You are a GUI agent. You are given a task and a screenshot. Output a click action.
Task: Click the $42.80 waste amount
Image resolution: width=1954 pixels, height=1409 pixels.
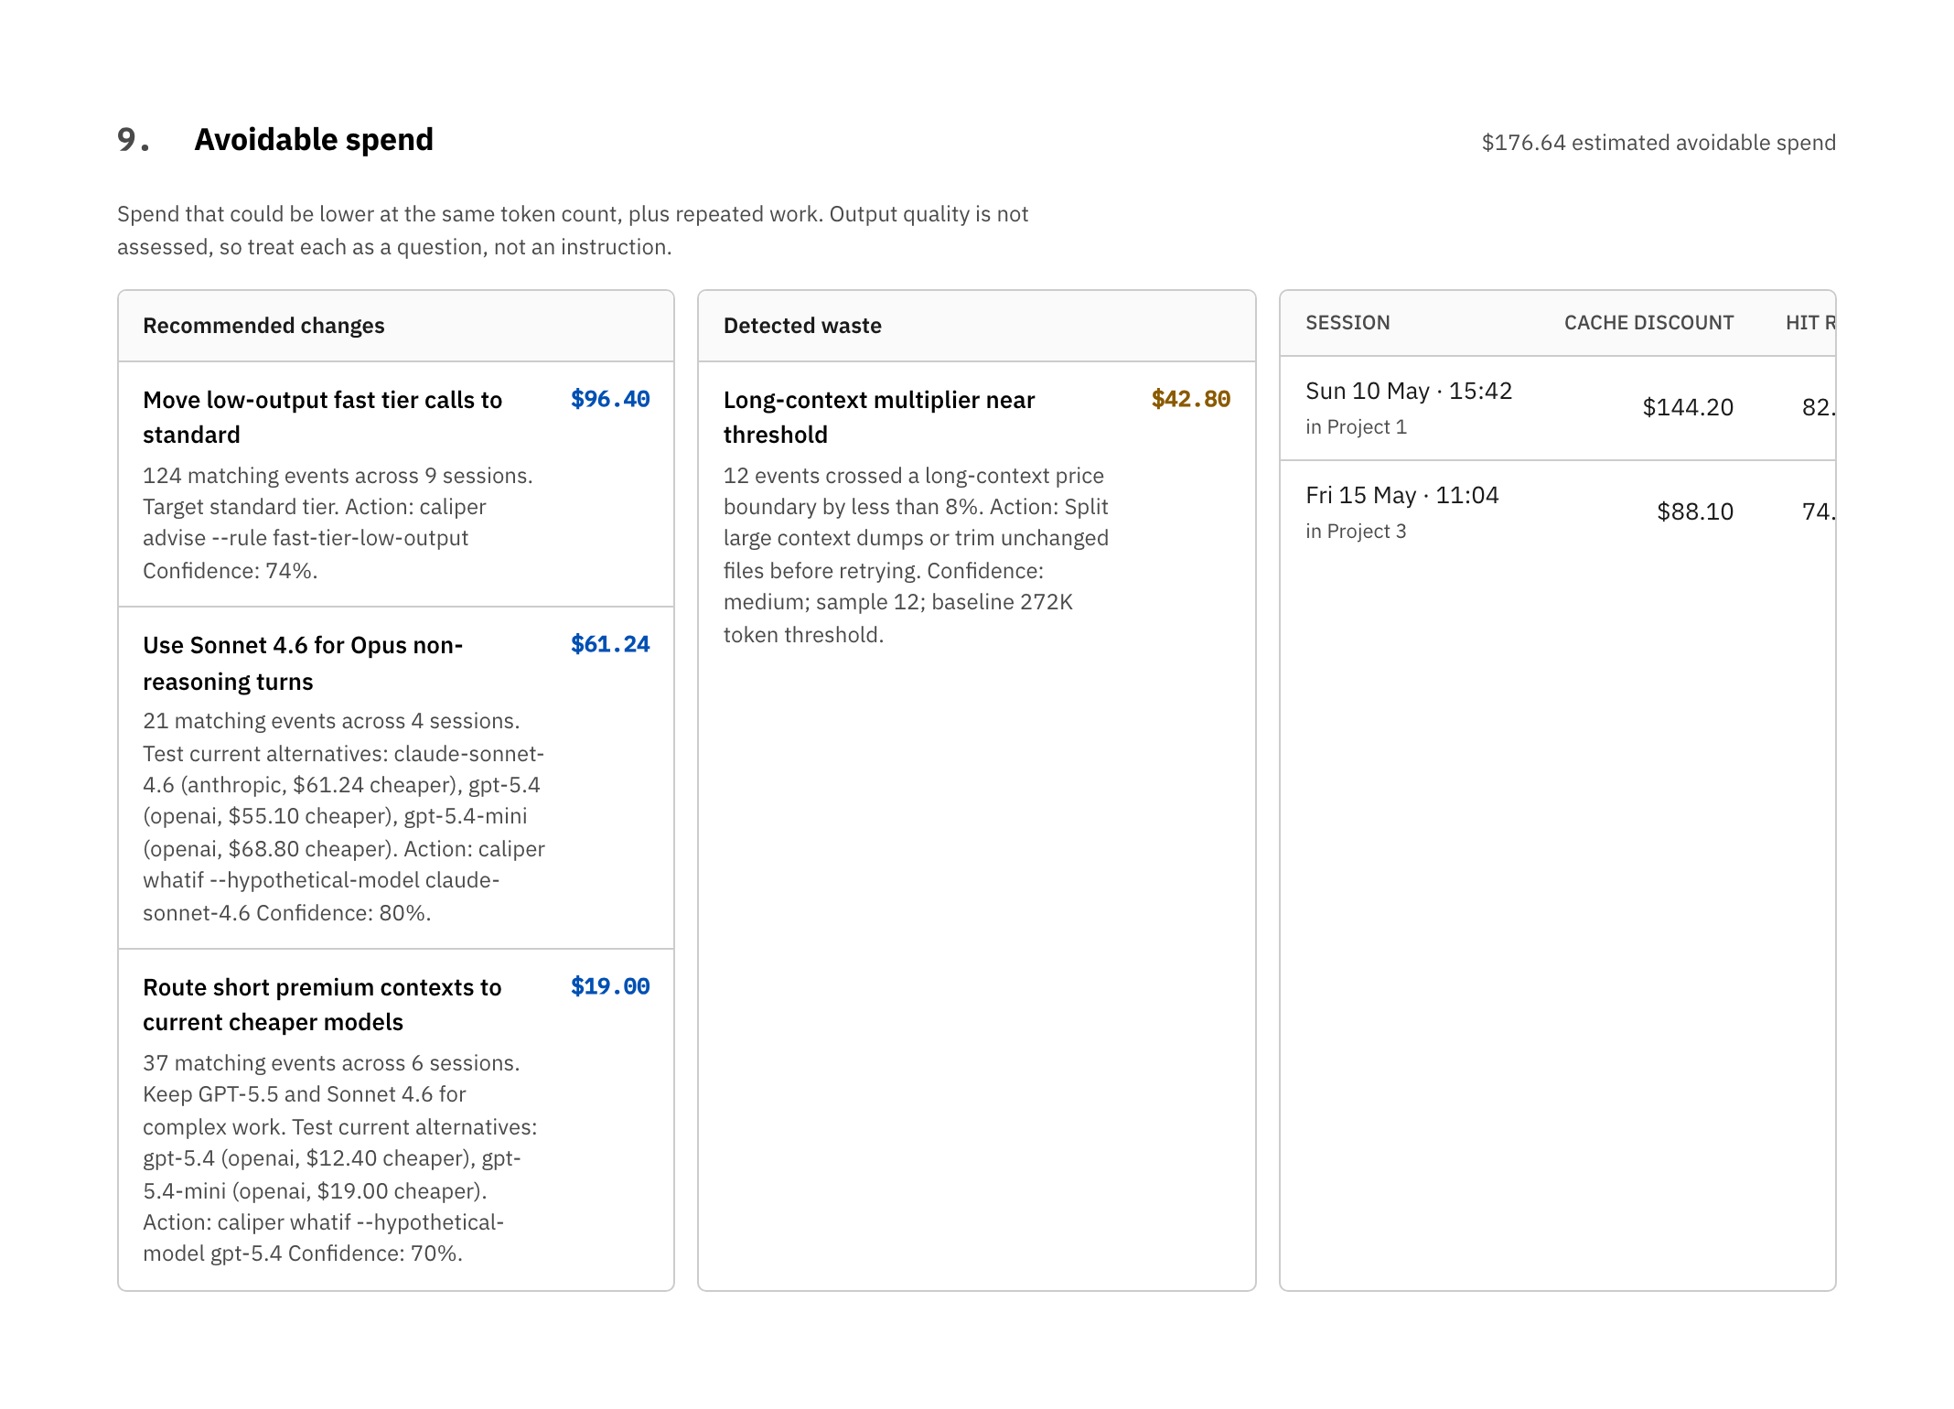point(1191,399)
